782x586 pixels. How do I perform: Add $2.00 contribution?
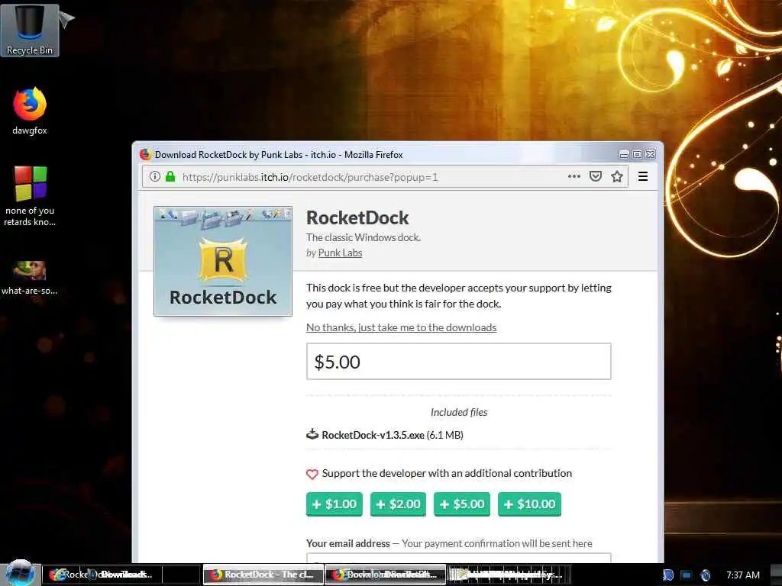click(398, 504)
